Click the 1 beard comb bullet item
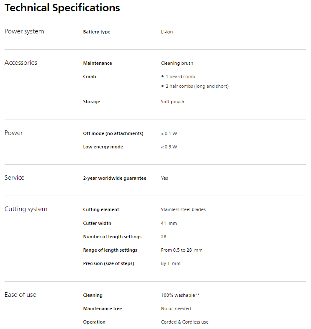 tap(180, 77)
